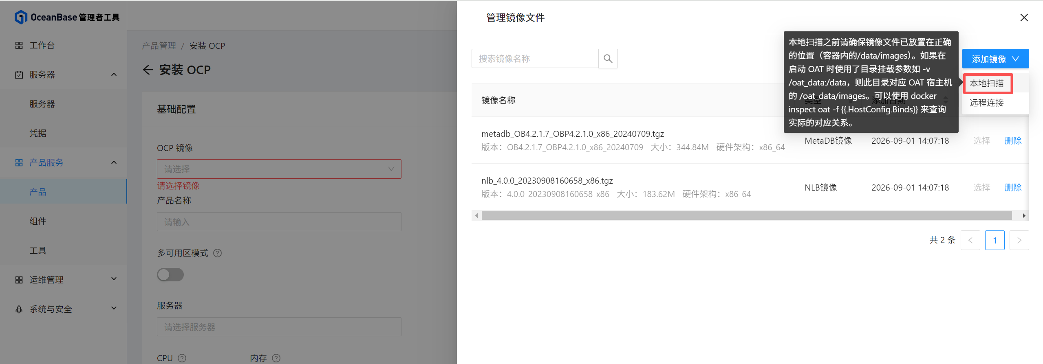Click the 镜像名称 column header
The image size is (1043, 364).
[x=498, y=100]
